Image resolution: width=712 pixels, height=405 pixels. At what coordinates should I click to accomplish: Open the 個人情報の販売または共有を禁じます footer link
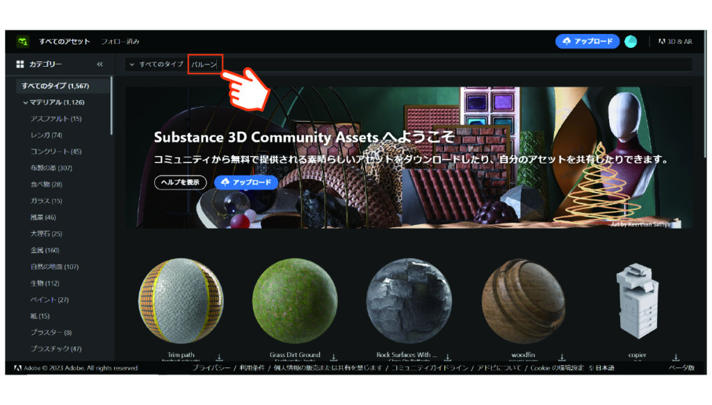(328, 367)
